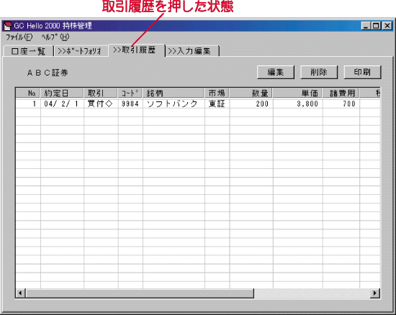Open the ヘルプ(H) menu
Screen dimensions: 396x315
[55, 37]
